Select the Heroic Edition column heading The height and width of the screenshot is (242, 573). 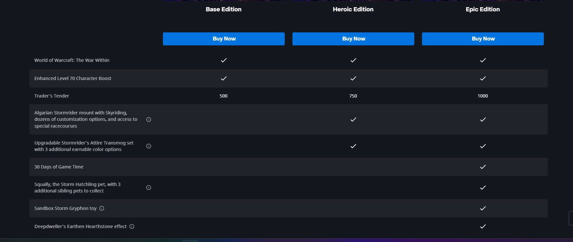pos(353,9)
